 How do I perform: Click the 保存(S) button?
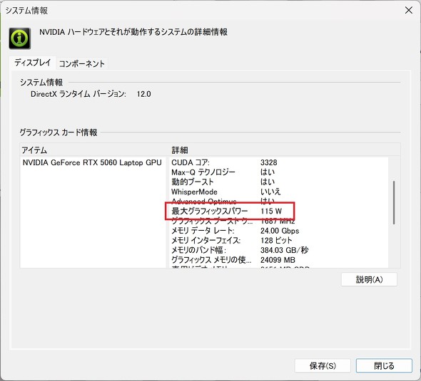click(x=323, y=365)
